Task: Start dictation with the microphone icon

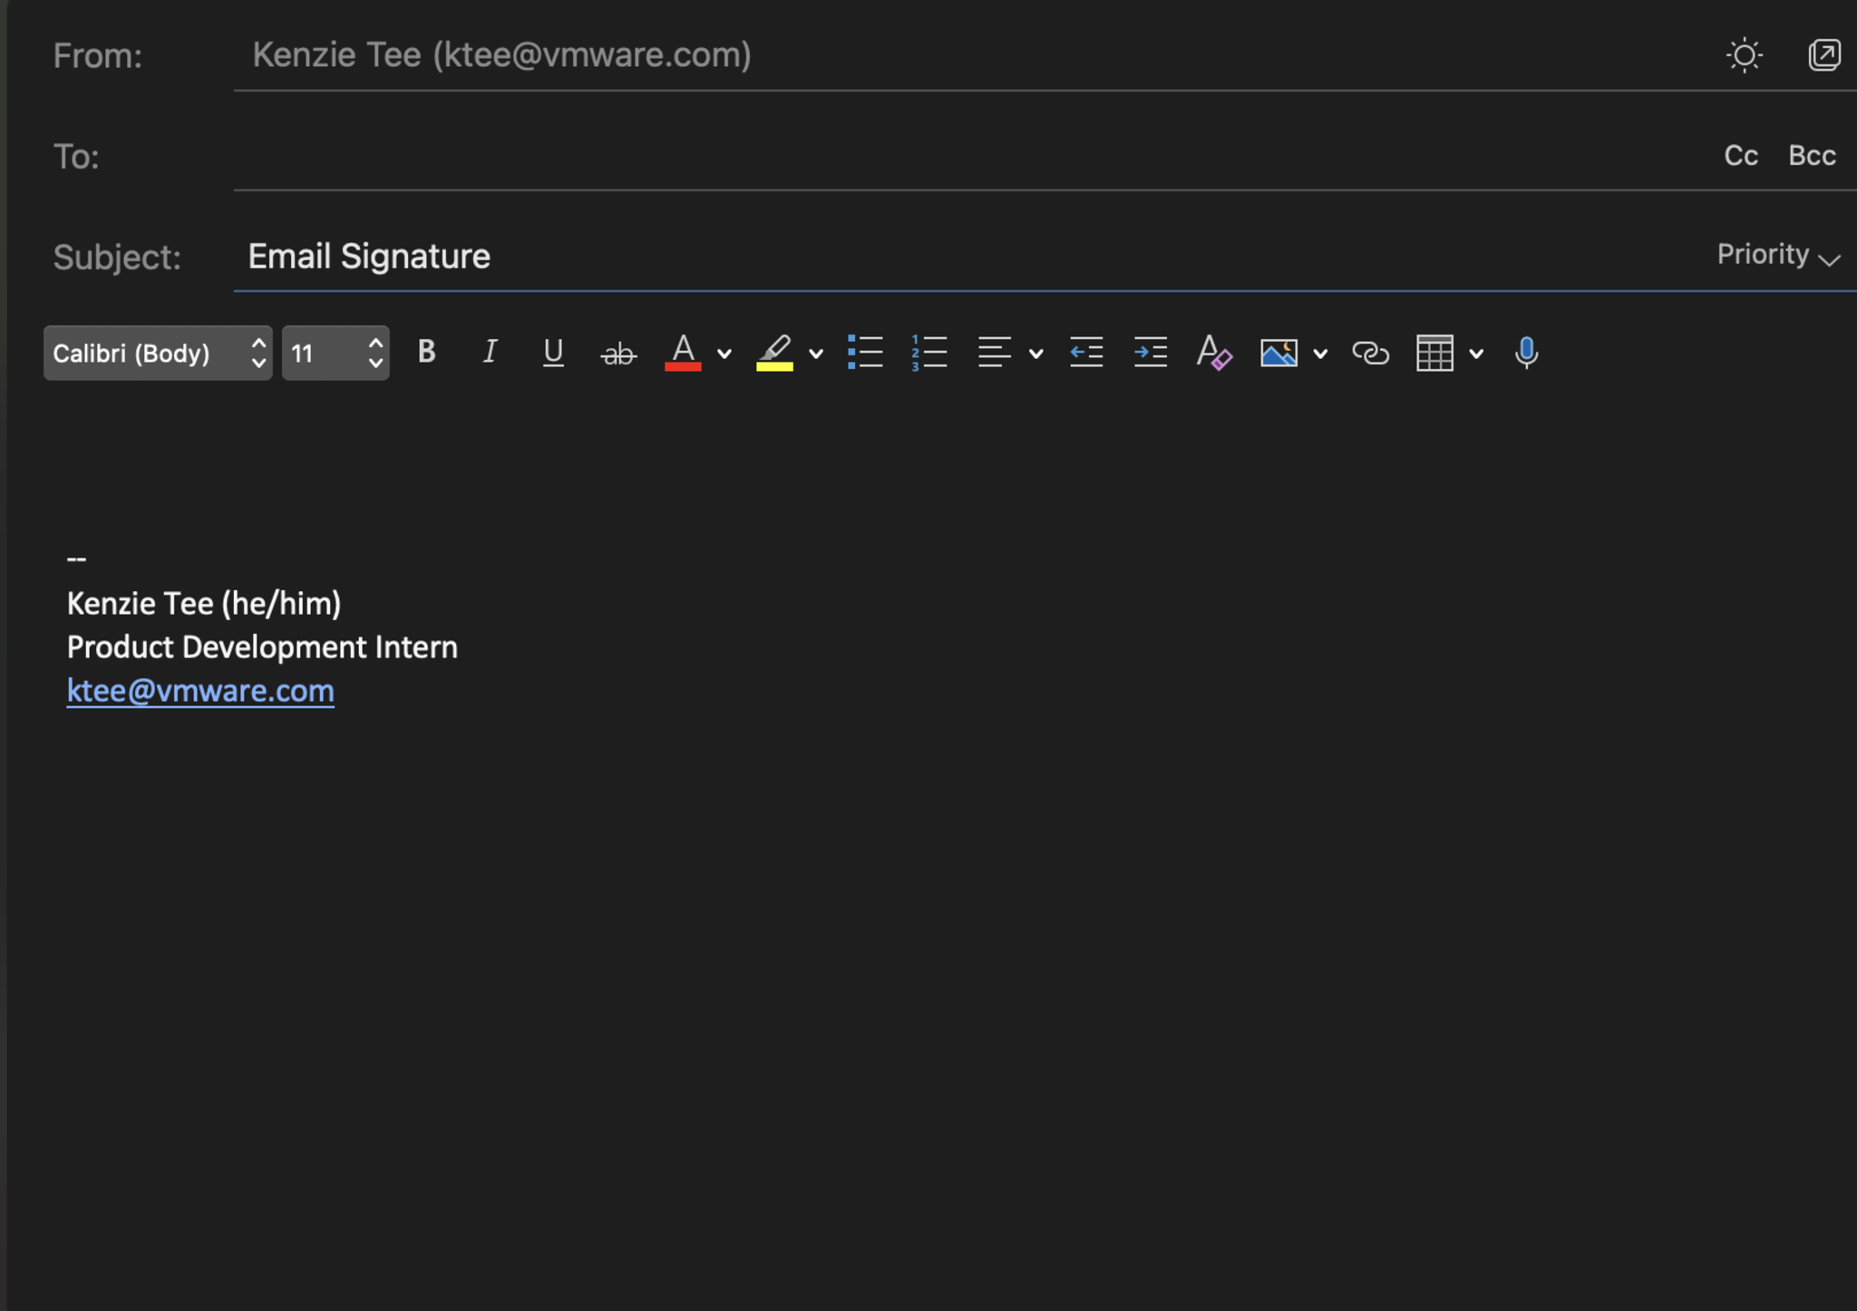Action: coord(1526,353)
